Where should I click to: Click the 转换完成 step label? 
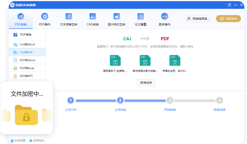click(219, 110)
